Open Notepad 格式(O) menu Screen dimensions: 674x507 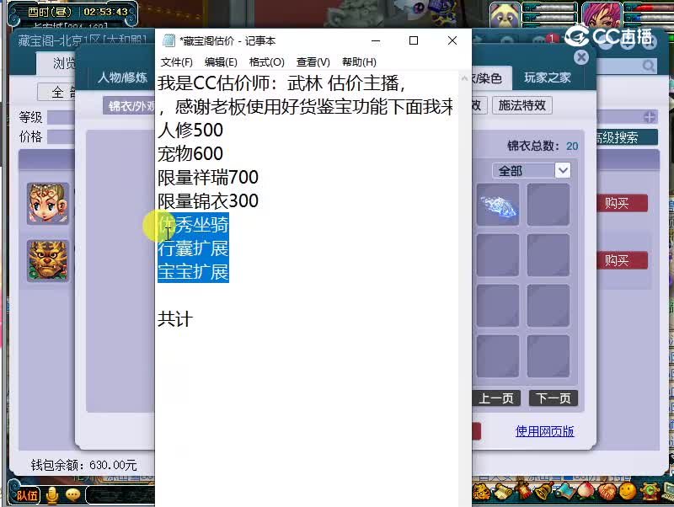266,62
